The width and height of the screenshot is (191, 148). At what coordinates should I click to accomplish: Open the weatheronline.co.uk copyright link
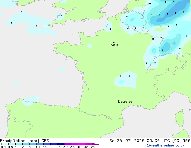tap(166, 145)
